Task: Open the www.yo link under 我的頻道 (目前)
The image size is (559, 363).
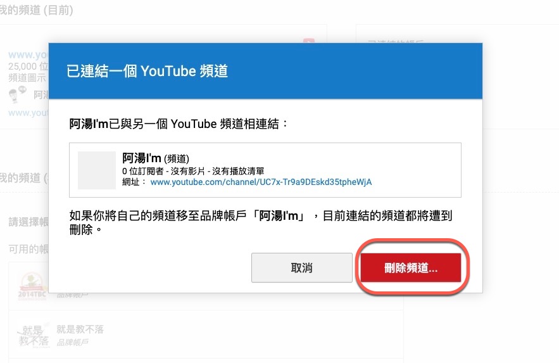Action: (x=28, y=54)
